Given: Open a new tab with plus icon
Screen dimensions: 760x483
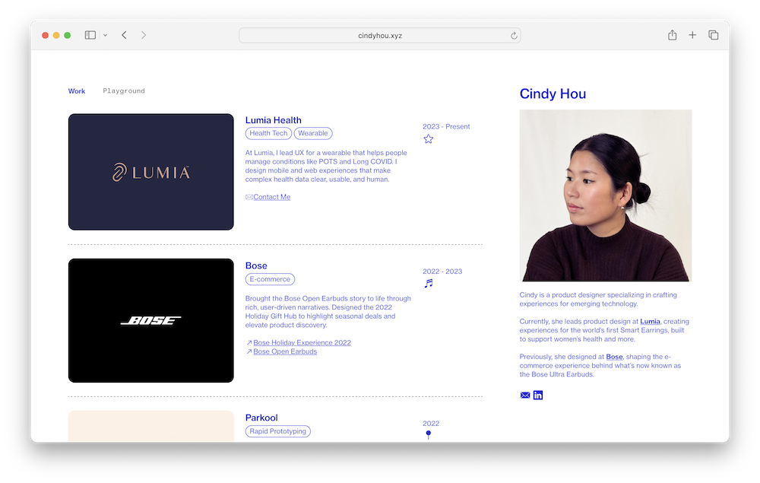Looking at the screenshot, I should click(x=692, y=35).
